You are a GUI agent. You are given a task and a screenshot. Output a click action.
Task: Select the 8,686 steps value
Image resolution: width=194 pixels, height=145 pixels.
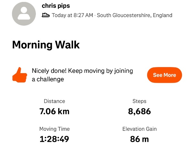(x=139, y=111)
